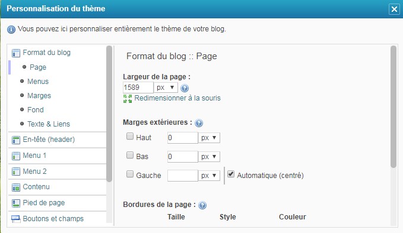Screen dimensions: 403x233
Task: Select the Menus sub-item
Action: [38, 82]
